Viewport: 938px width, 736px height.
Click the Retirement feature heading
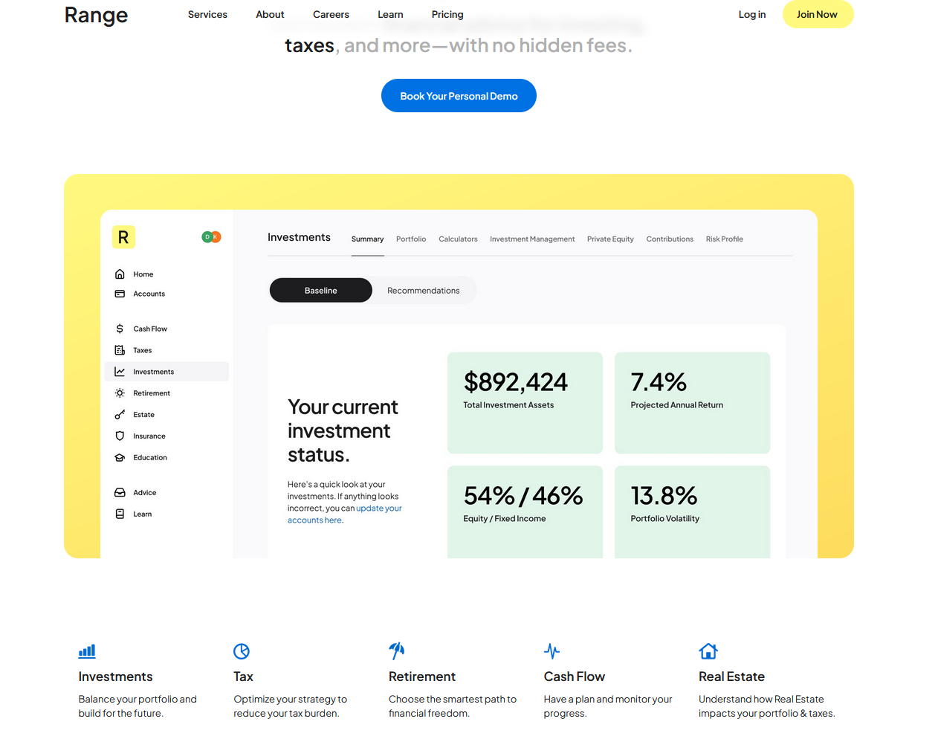coord(422,677)
